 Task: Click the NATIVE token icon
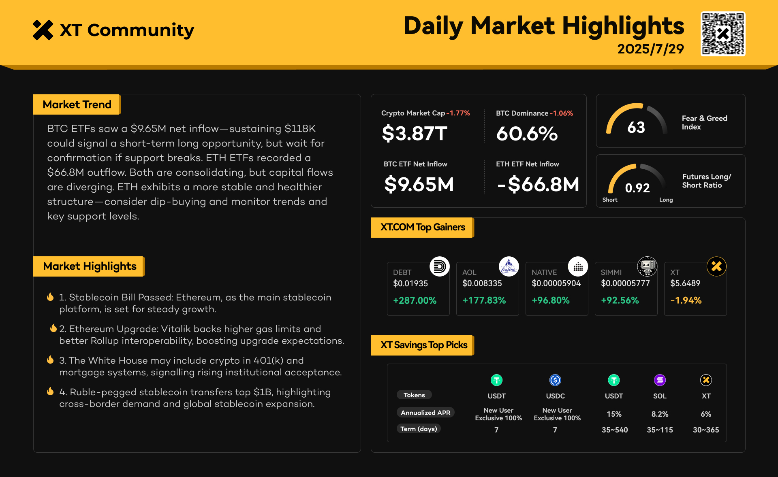(x=578, y=266)
